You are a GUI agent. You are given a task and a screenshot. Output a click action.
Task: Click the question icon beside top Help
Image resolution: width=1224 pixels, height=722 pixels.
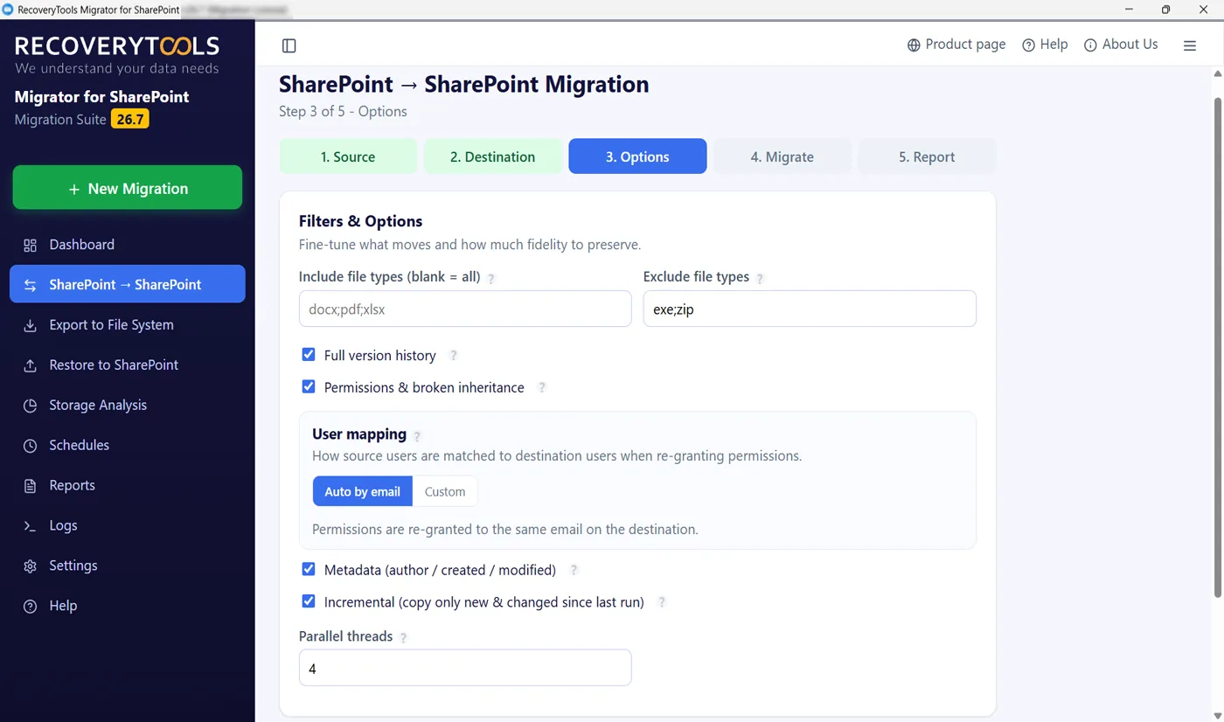[1028, 45]
